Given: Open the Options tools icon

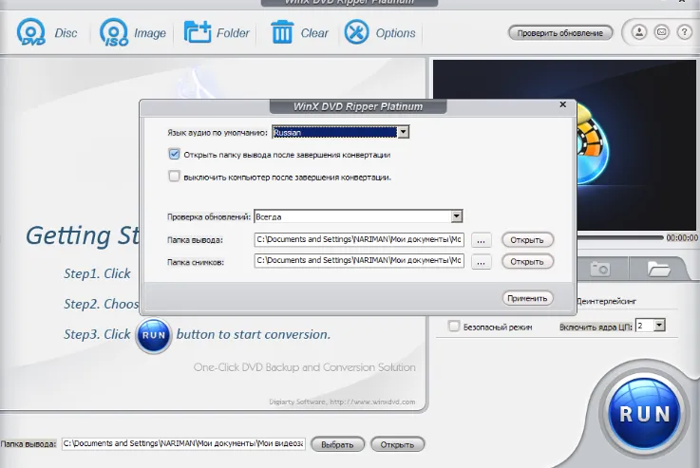Looking at the screenshot, I should tap(356, 32).
